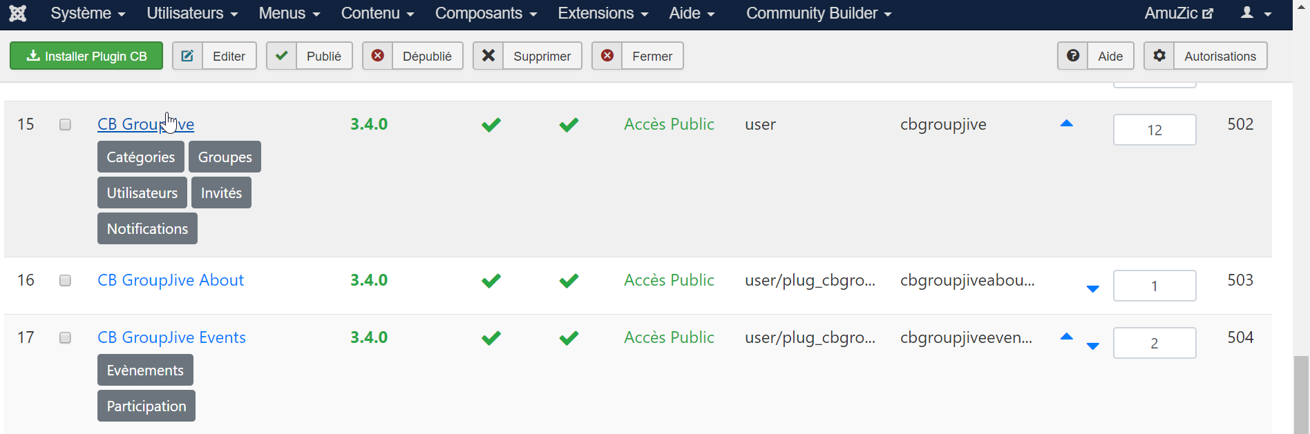Click the order field showing 2
1310x434 pixels.
pos(1155,343)
